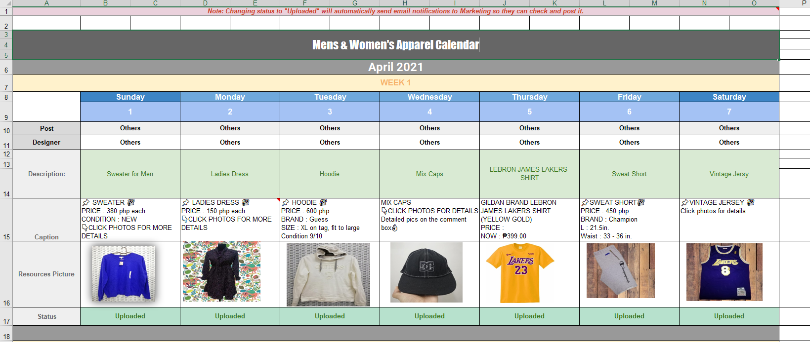Click date cell 4 under Wednesday
This screenshot has width=810, height=342.
tap(430, 112)
